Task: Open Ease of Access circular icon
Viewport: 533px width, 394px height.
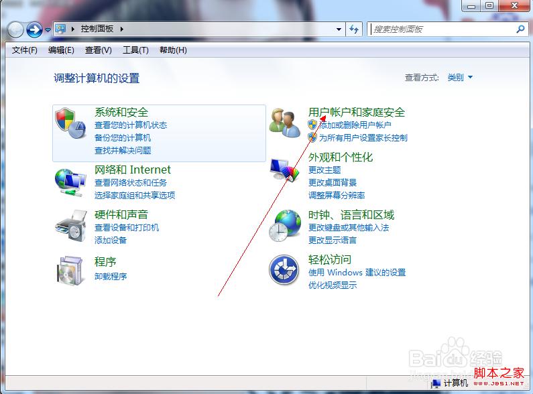Action: pyautogui.click(x=284, y=270)
